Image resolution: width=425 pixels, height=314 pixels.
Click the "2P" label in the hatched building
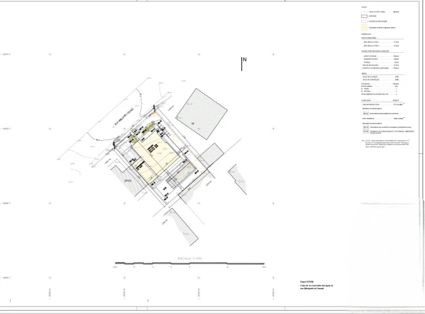[x=193, y=123]
